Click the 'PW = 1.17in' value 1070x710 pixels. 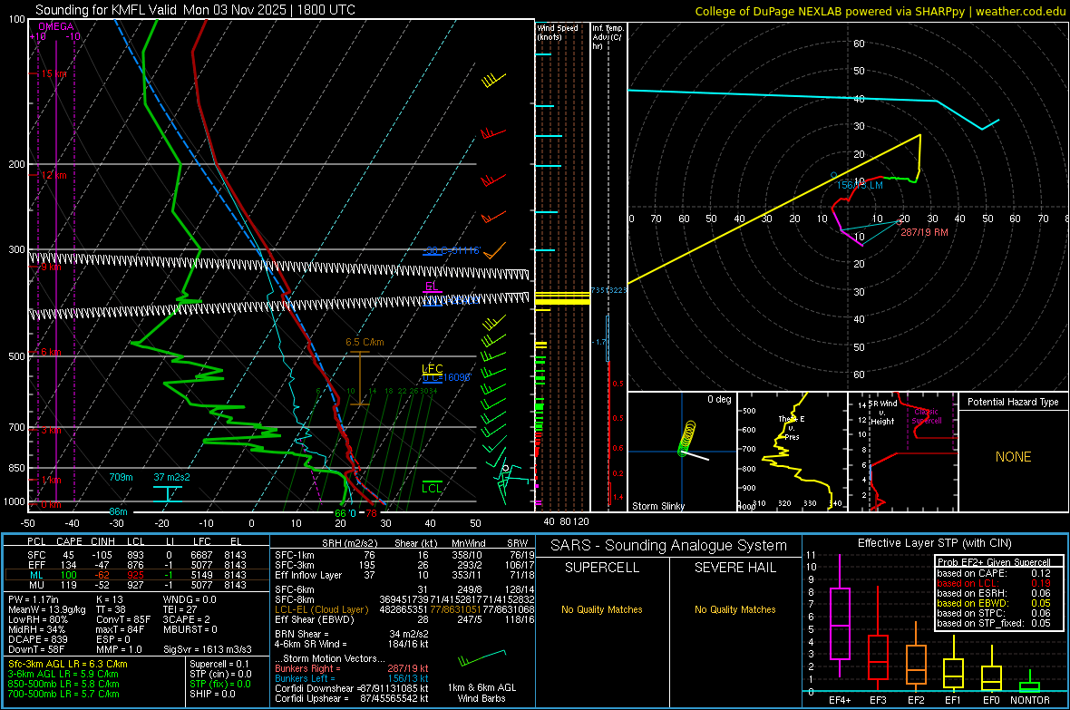coord(34,599)
